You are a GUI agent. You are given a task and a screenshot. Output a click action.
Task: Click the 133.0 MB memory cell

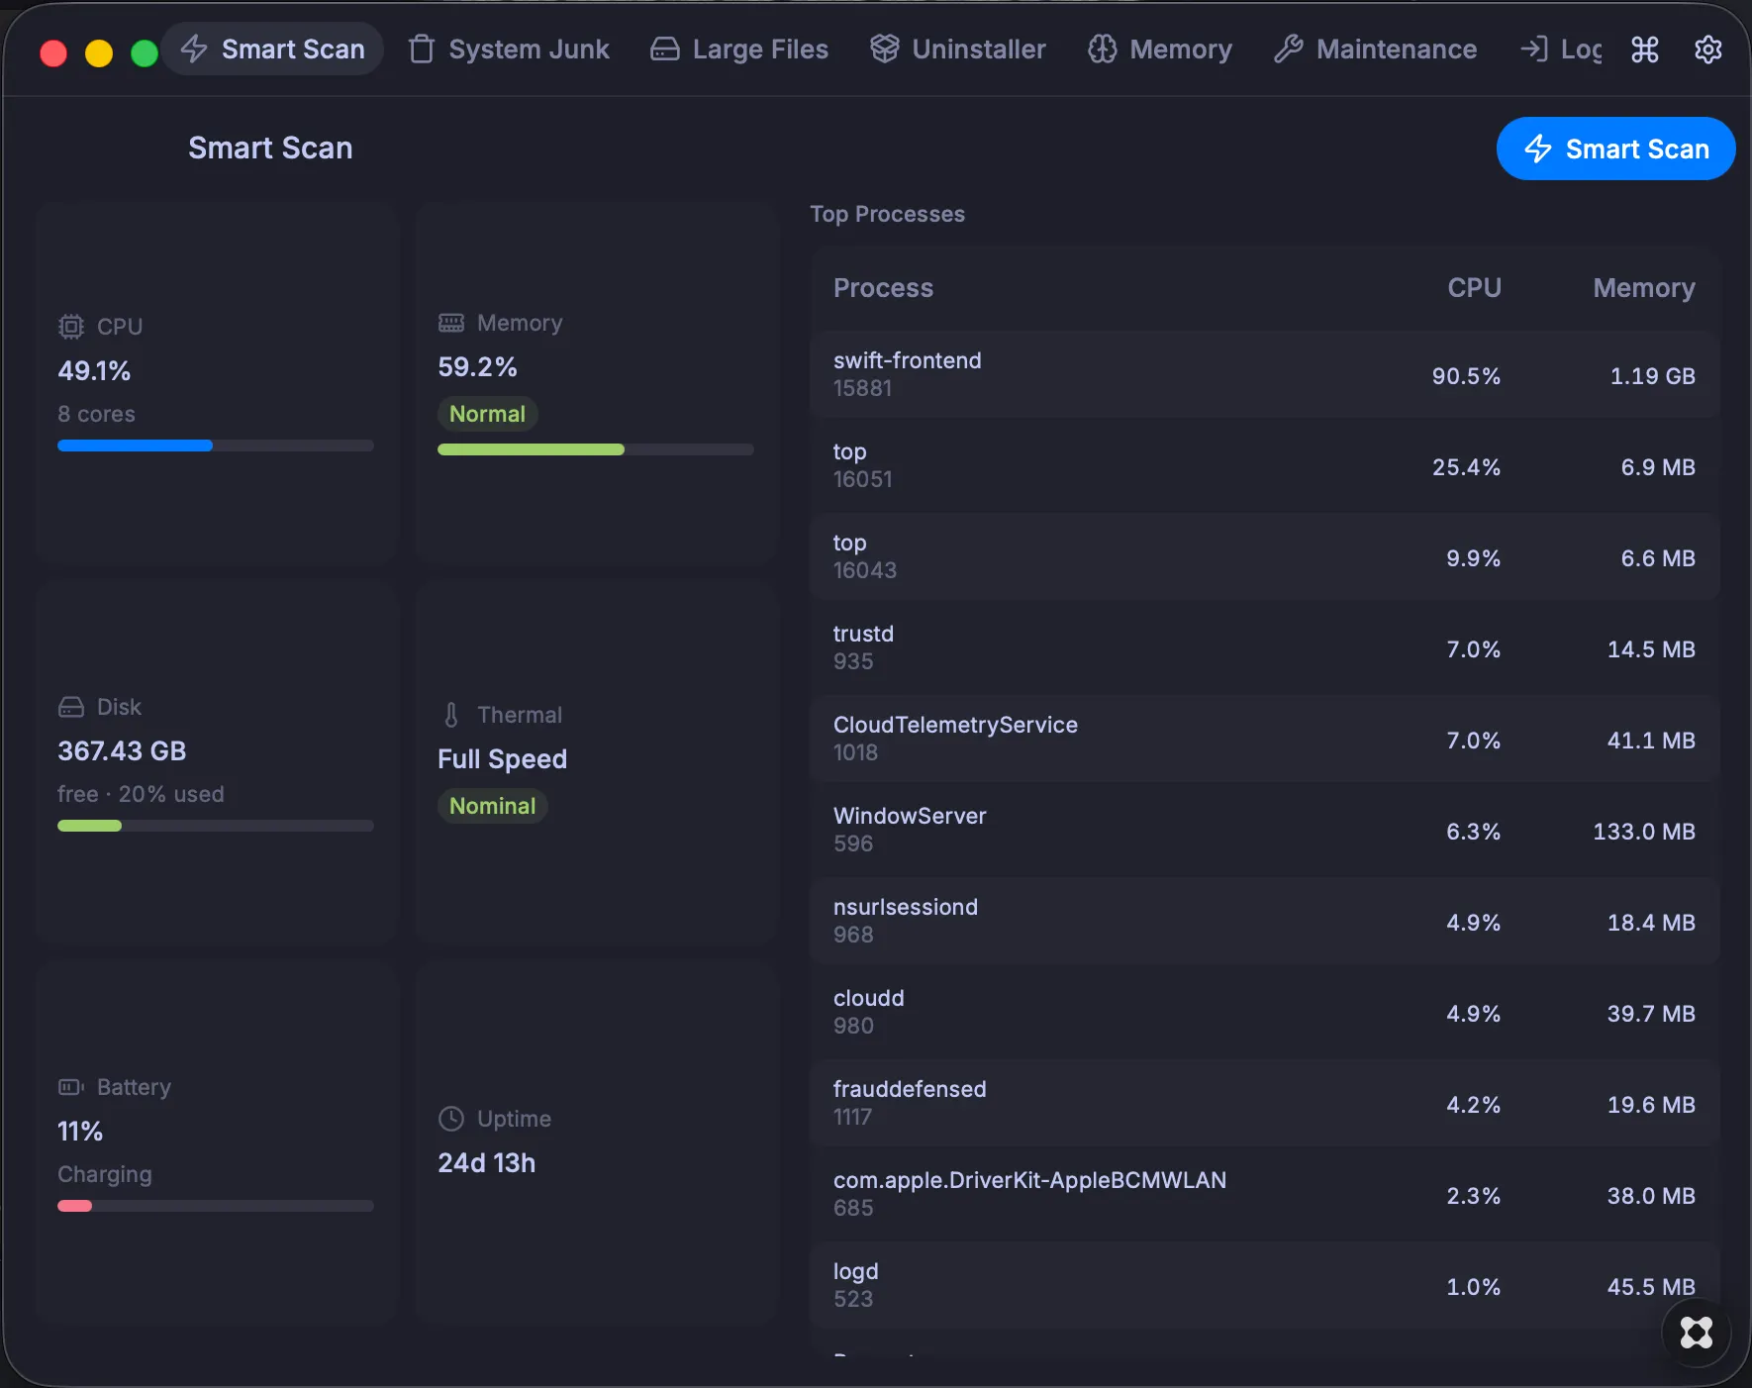[1644, 832]
